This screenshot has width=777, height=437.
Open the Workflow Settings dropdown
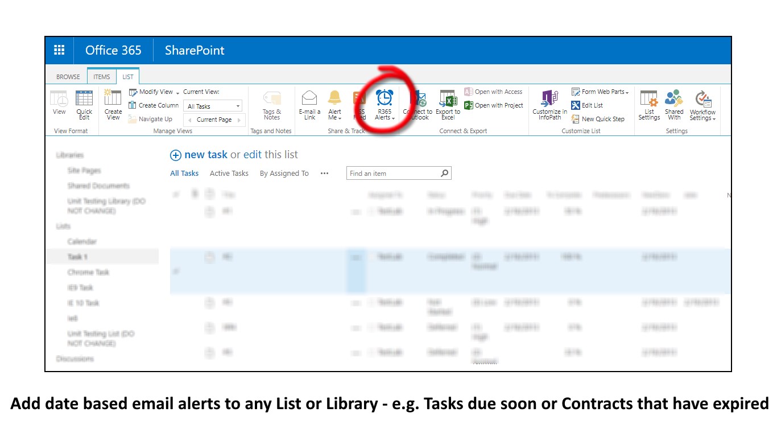[x=703, y=105]
